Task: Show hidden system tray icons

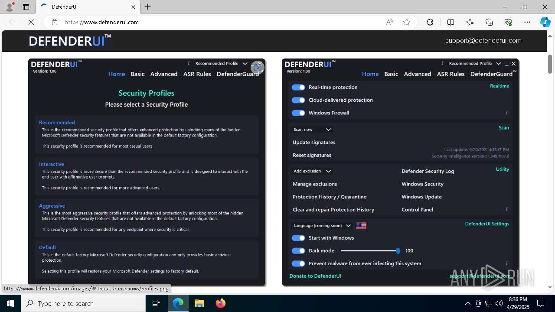Action: (467, 303)
